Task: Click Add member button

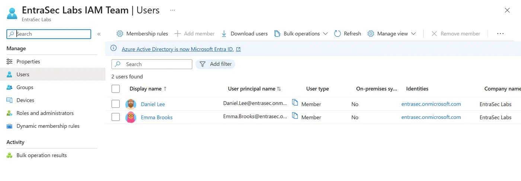Action: [x=195, y=33]
